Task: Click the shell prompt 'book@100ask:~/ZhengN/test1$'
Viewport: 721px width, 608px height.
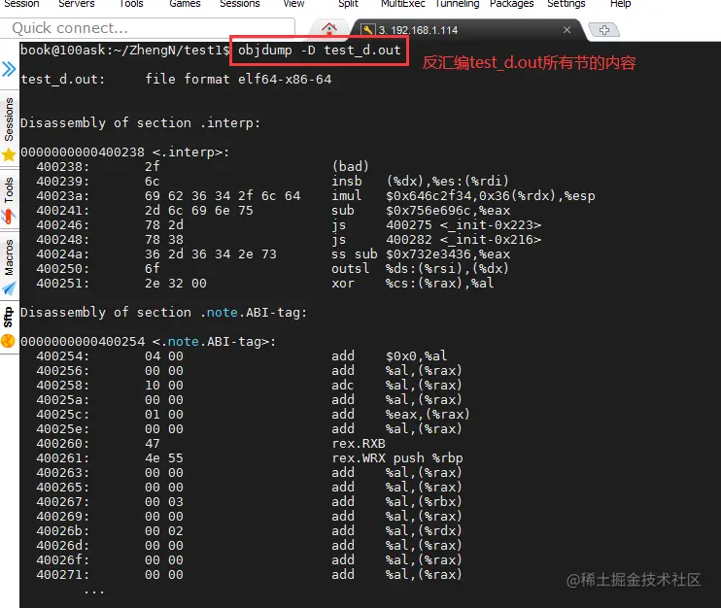Action: 124,50
